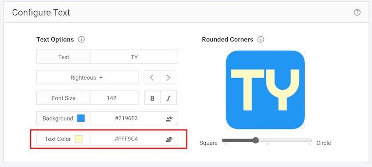Switch to previous font arrow
The height and width of the screenshot is (167, 372).
tap(152, 77)
